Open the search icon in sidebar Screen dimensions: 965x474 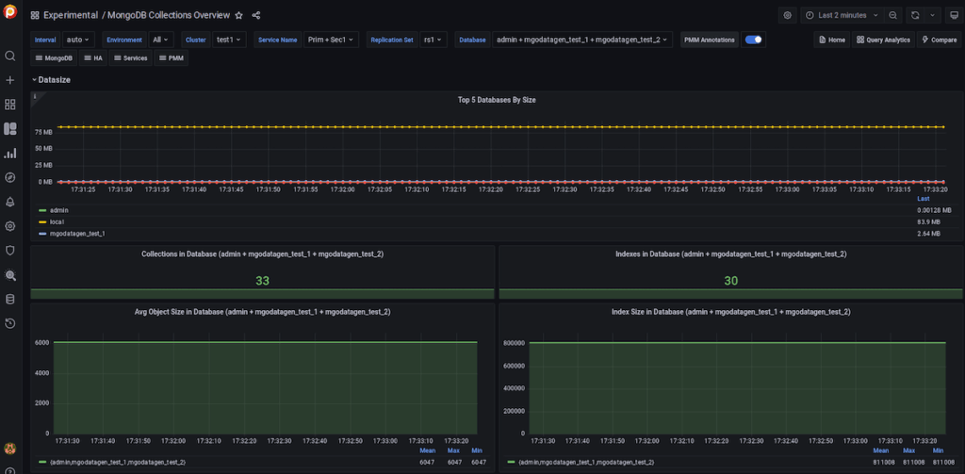pyautogui.click(x=9, y=56)
